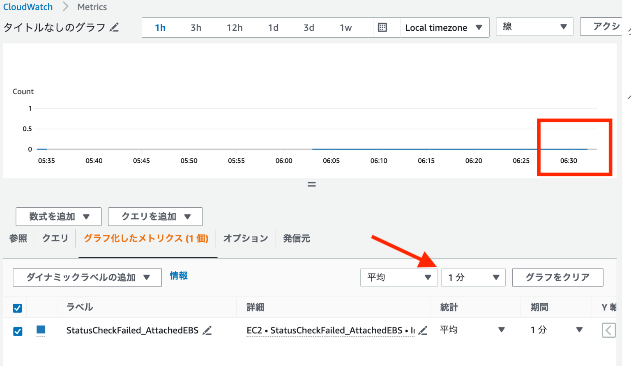Uncheck the select-all checkbox in the table header
The height and width of the screenshot is (366, 631).
[17, 307]
